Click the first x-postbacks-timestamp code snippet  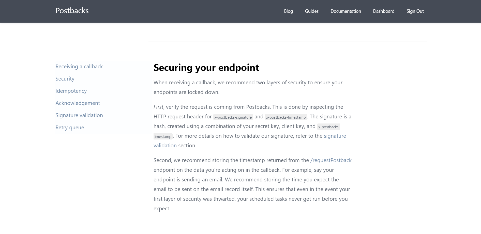pyautogui.click(x=286, y=117)
